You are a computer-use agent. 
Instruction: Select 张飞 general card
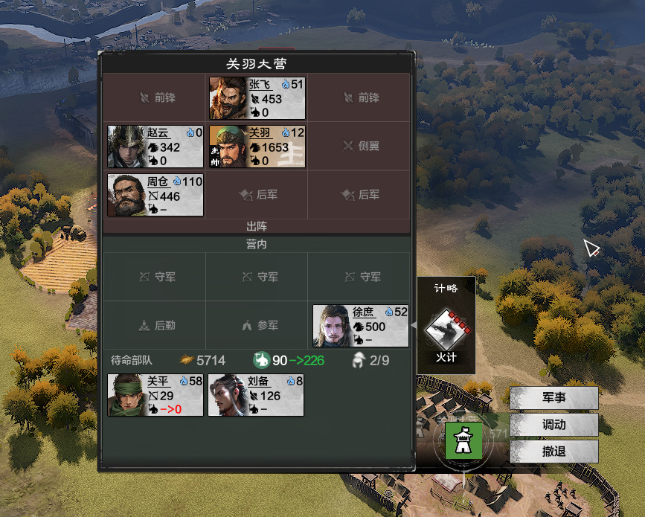pyautogui.click(x=257, y=98)
